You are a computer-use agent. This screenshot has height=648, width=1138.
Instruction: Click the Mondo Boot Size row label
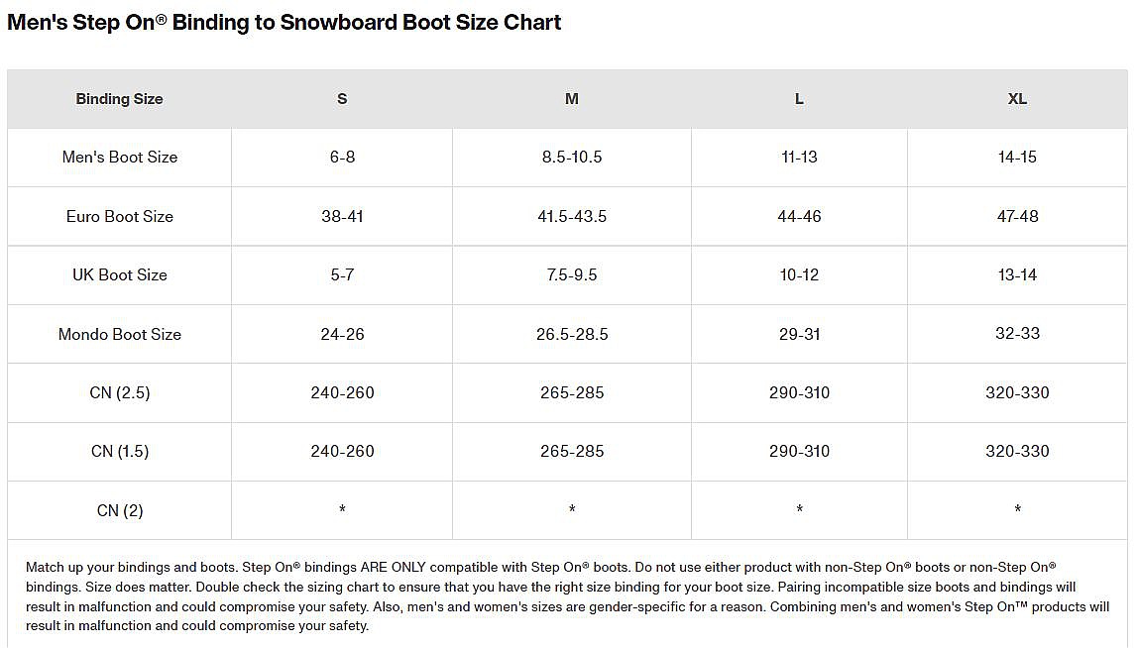tap(119, 334)
